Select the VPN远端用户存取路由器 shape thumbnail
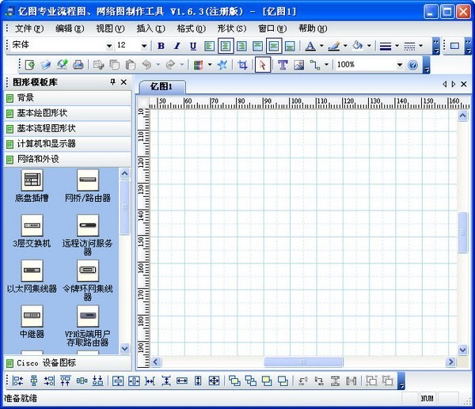The height and width of the screenshot is (409, 475). coord(88,316)
